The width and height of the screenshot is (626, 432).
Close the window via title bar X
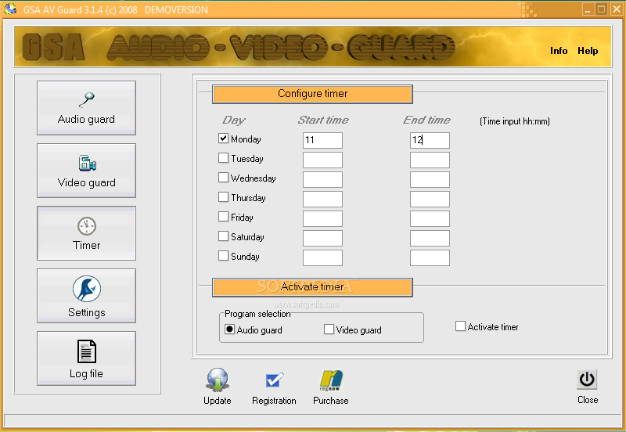coord(617,9)
